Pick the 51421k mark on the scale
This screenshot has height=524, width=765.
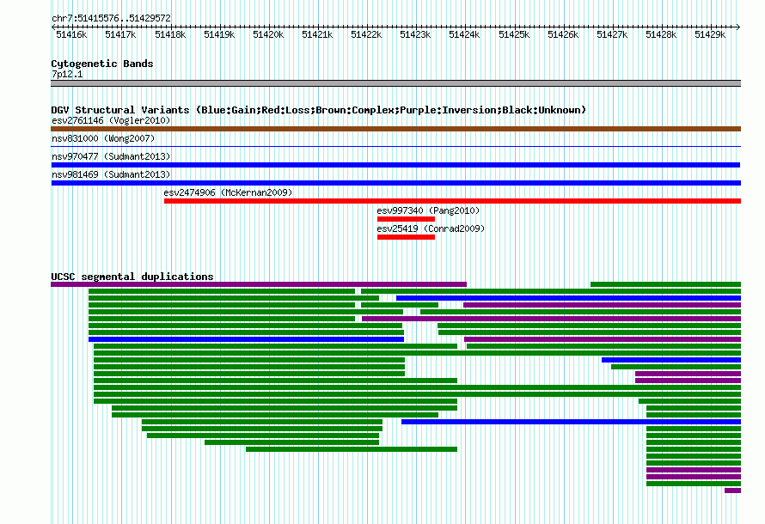[317, 34]
